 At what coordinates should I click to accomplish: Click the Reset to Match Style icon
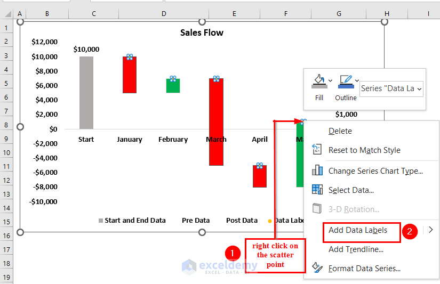click(317, 149)
